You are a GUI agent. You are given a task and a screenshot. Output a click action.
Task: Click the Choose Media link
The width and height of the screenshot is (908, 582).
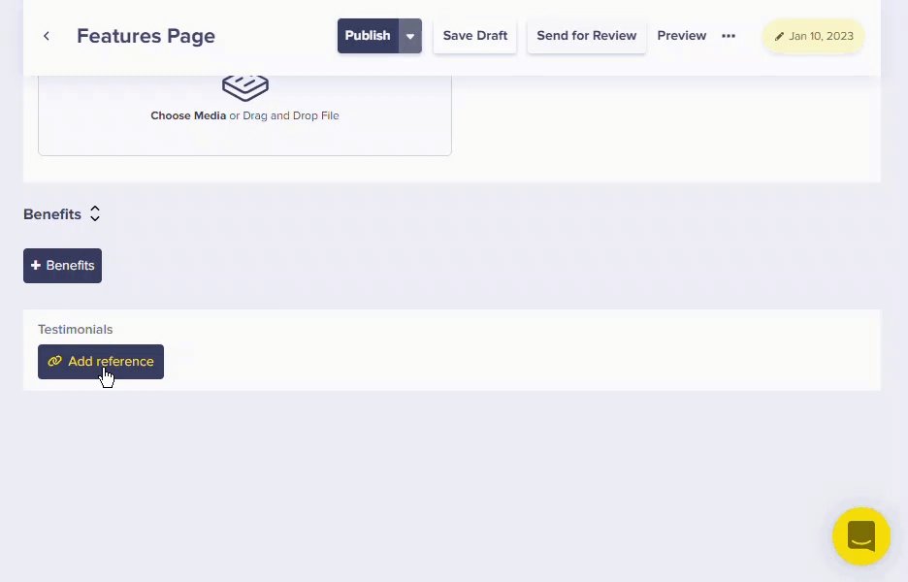point(188,115)
